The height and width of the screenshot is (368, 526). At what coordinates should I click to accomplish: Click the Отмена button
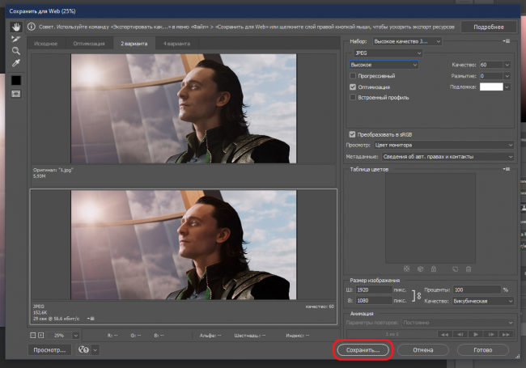pos(424,350)
